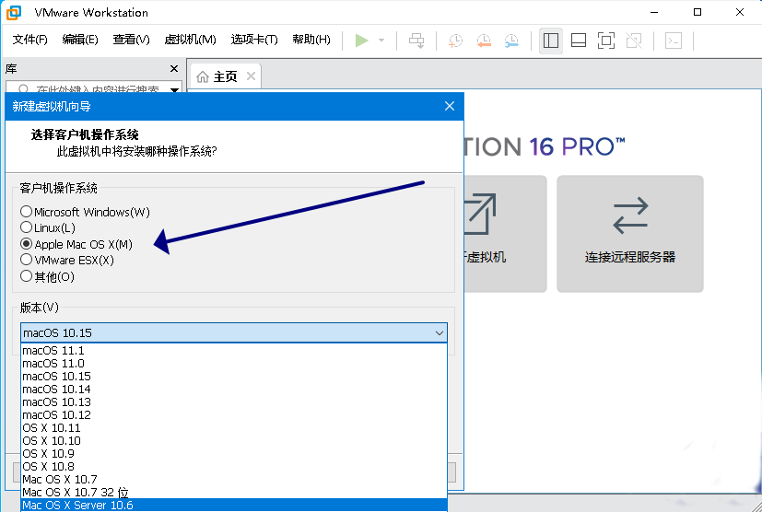Switch to the 主页 home tab

click(225, 76)
